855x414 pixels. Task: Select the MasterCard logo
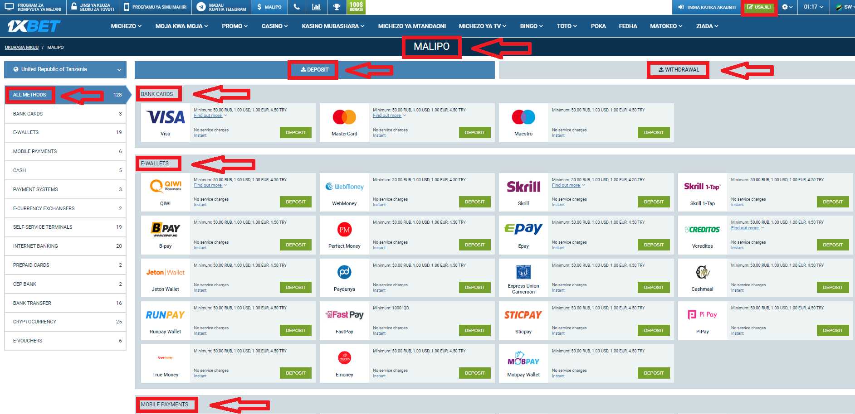pyautogui.click(x=344, y=117)
